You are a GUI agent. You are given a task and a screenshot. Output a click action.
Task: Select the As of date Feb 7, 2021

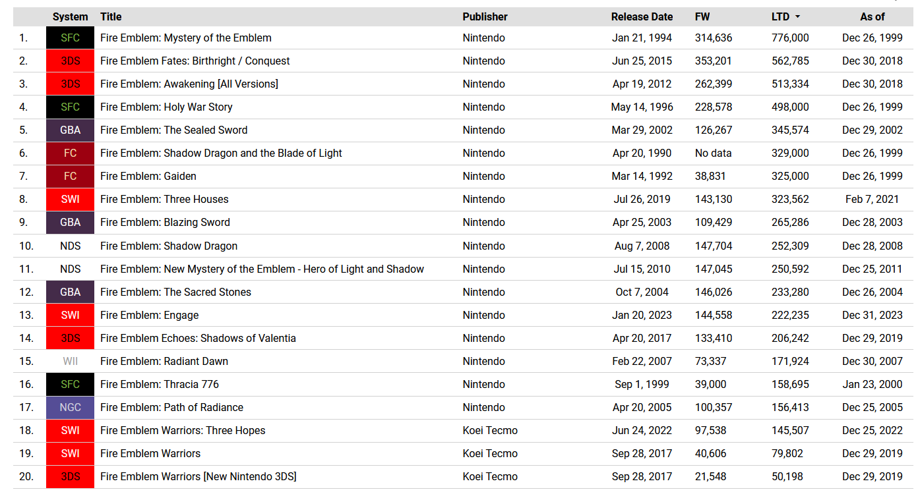[x=873, y=200]
